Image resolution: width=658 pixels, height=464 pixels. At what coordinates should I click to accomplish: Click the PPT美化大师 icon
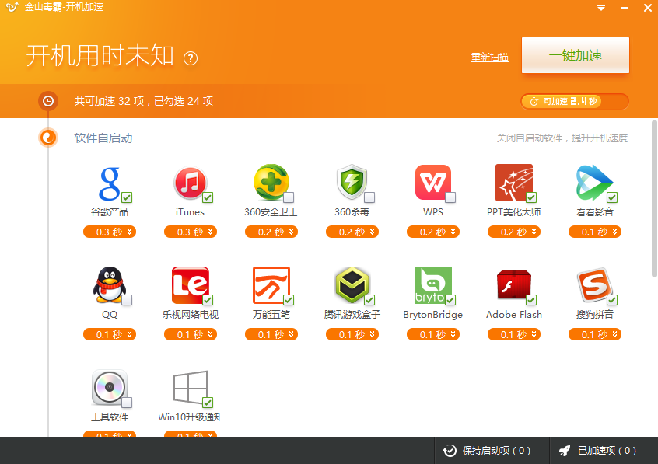click(514, 183)
